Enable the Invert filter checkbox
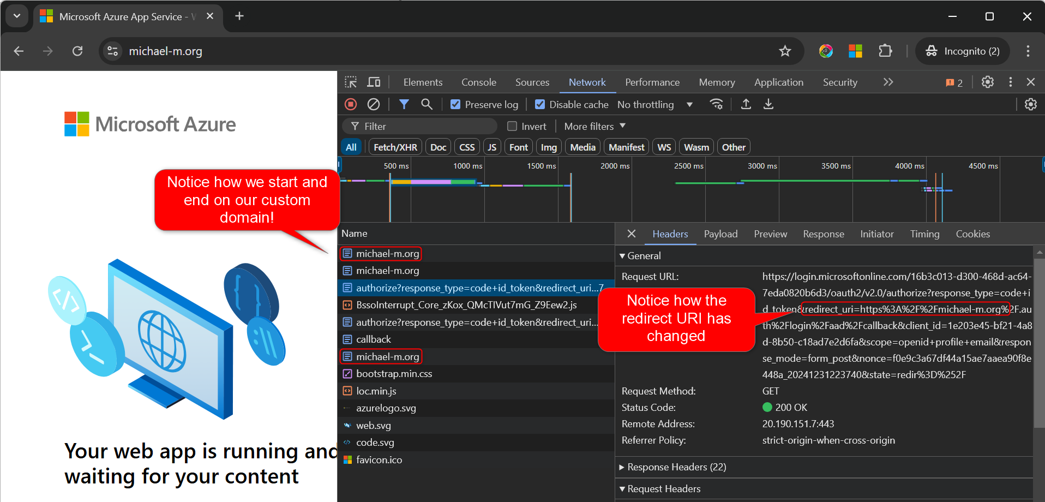Image resolution: width=1045 pixels, height=502 pixels. click(x=512, y=126)
